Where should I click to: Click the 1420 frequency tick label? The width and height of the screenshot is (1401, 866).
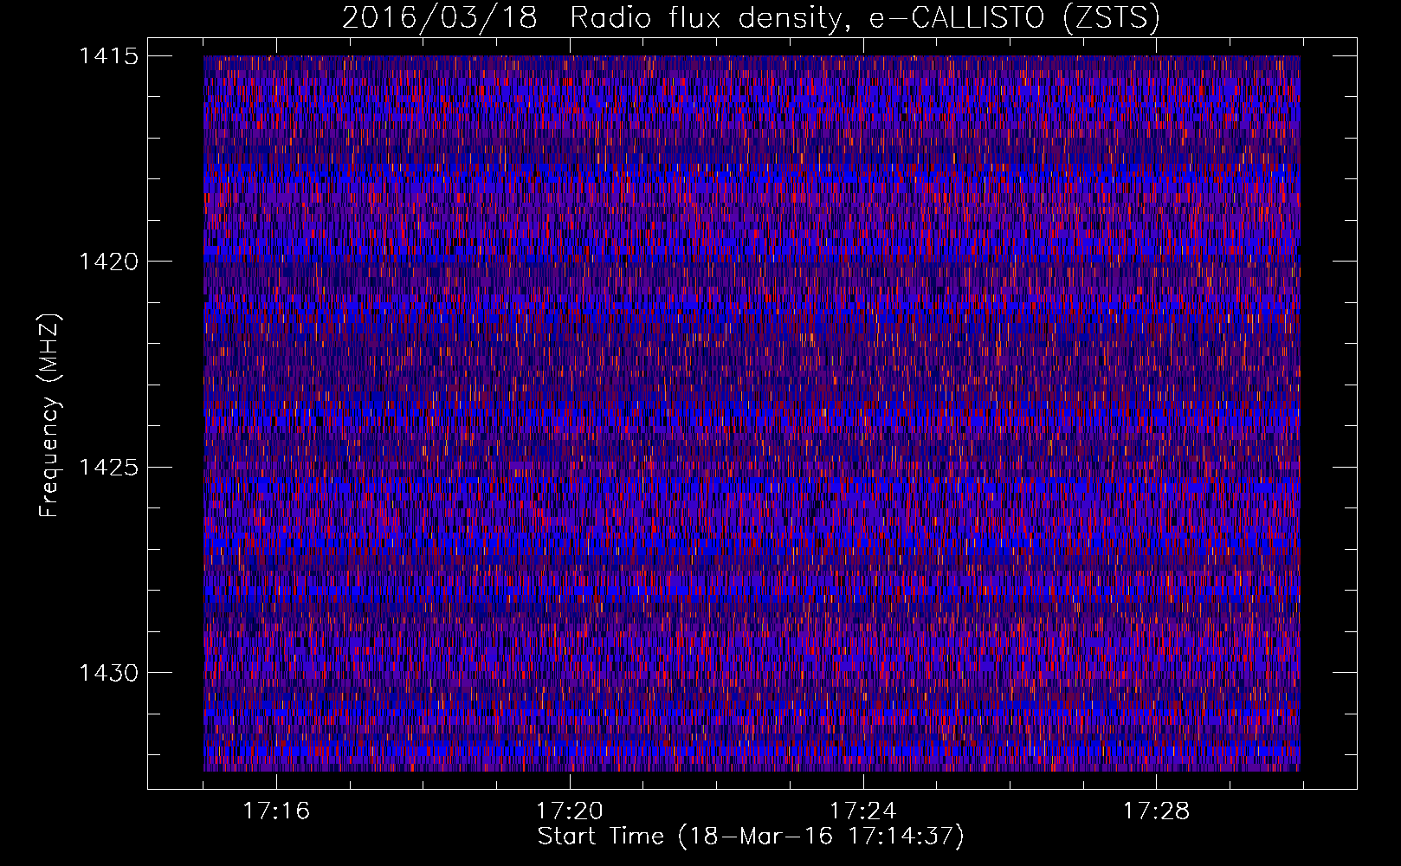pyautogui.click(x=109, y=262)
